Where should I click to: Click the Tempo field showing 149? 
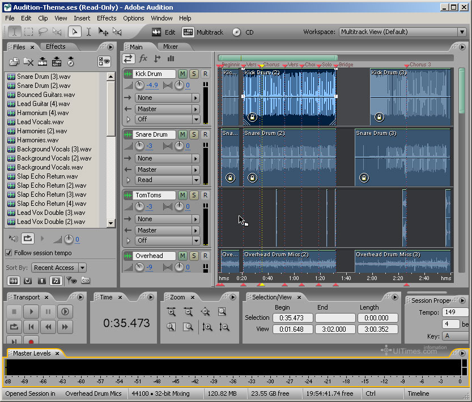click(x=455, y=312)
